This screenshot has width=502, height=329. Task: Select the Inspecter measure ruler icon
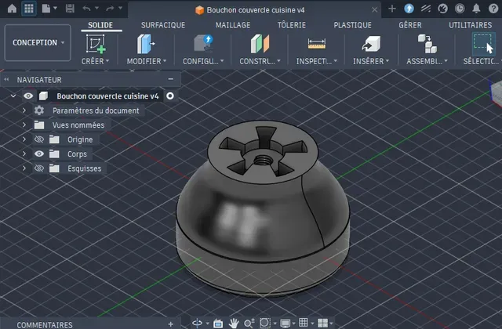(x=317, y=44)
